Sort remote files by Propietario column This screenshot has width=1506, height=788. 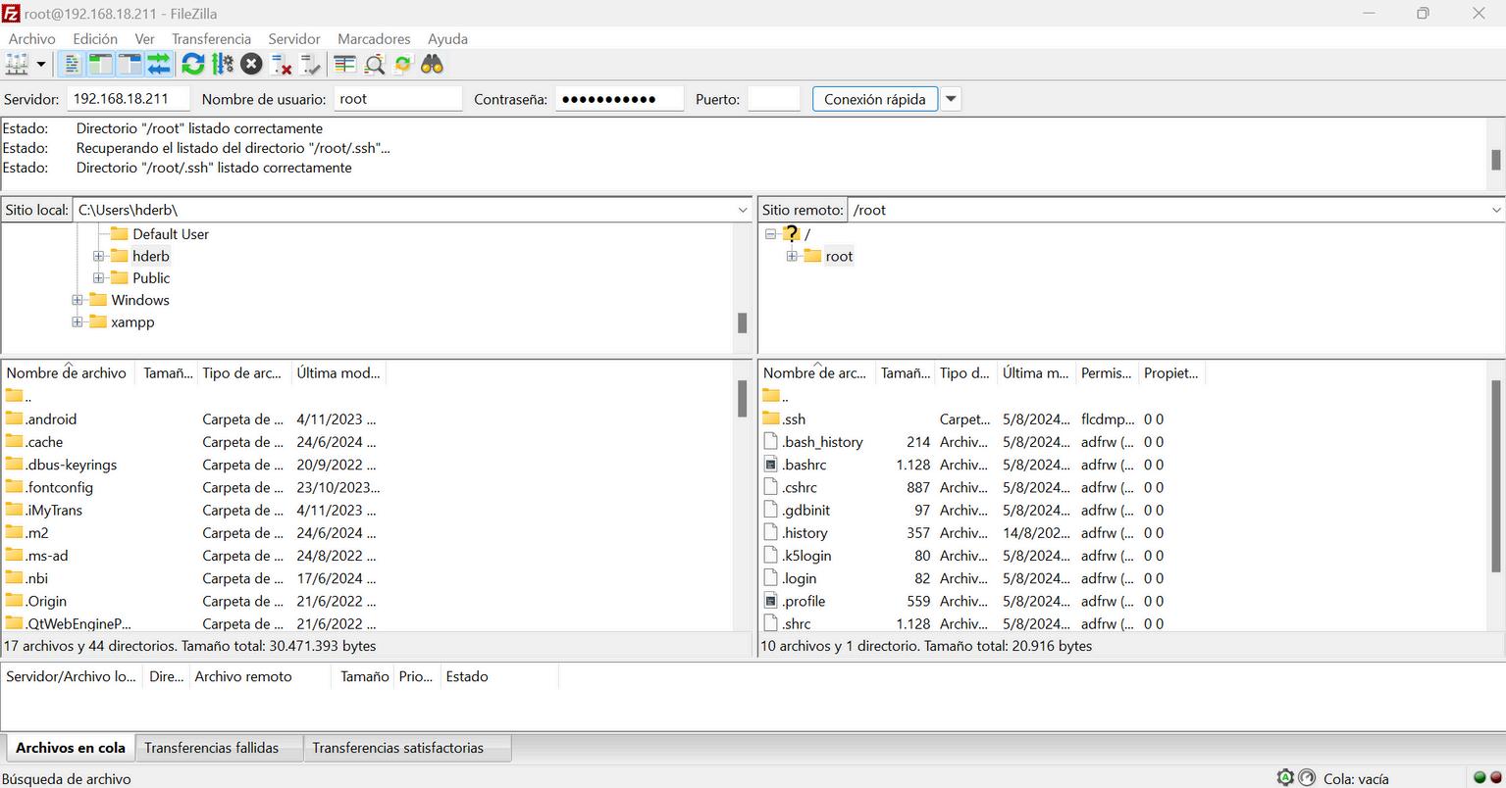(1171, 372)
